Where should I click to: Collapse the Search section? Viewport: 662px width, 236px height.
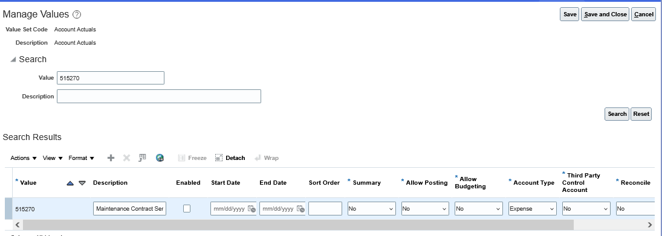pyautogui.click(x=13, y=60)
